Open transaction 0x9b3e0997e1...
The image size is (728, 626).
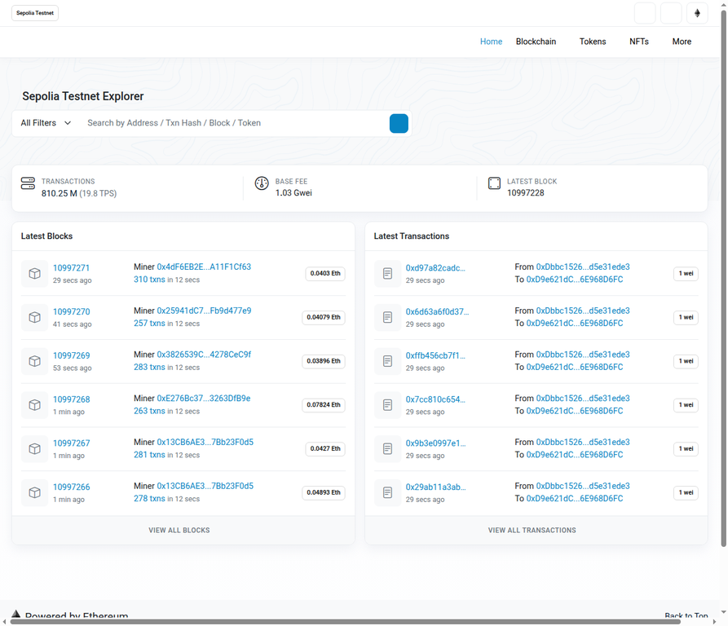[435, 443]
